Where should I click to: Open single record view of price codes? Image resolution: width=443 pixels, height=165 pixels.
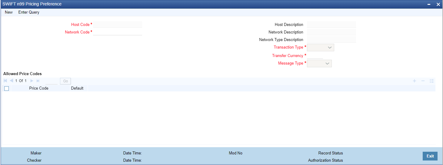(x=431, y=81)
